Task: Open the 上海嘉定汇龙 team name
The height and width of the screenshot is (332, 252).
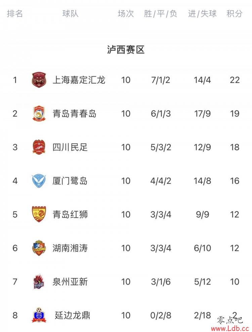Action: [79, 80]
